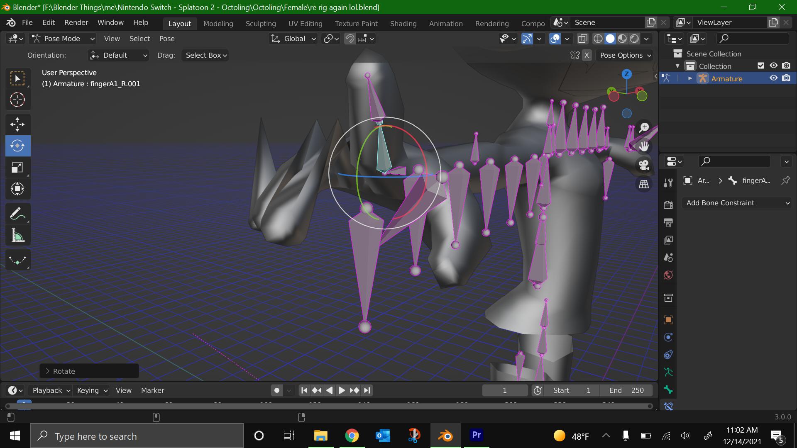The width and height of the screenshot is (797, 448).
Task: Open the Pose menu in viewport header
Action: pyautogui.click(x=167, y=39)
